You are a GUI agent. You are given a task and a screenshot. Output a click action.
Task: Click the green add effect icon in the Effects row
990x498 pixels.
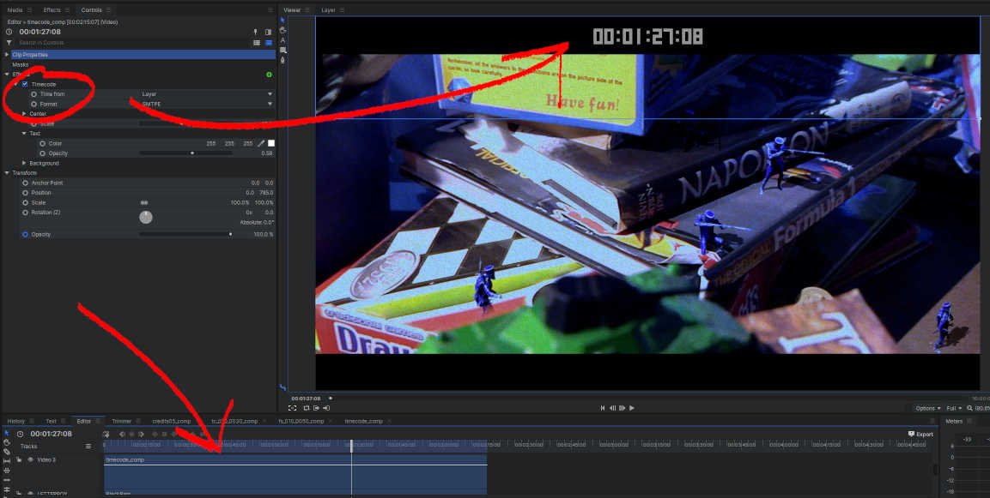[x=269, y=75]
